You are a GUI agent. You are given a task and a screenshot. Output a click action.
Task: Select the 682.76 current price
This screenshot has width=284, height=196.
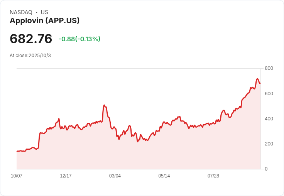pyautogui.click(x=31, y=39)
